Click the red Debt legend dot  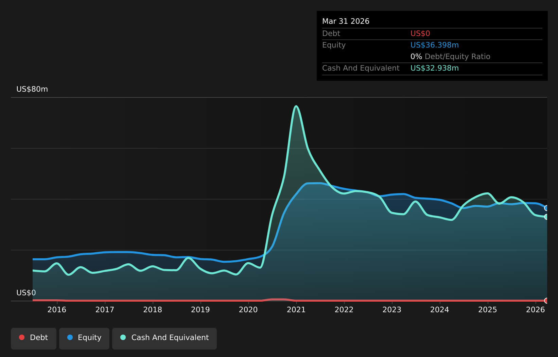(22, 337)
